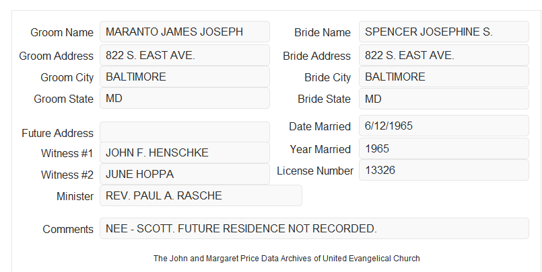This screenshot has width=542, height=272.
Task: Select the Year Married field
Action: pyautogui.click(x=444, y=148)
